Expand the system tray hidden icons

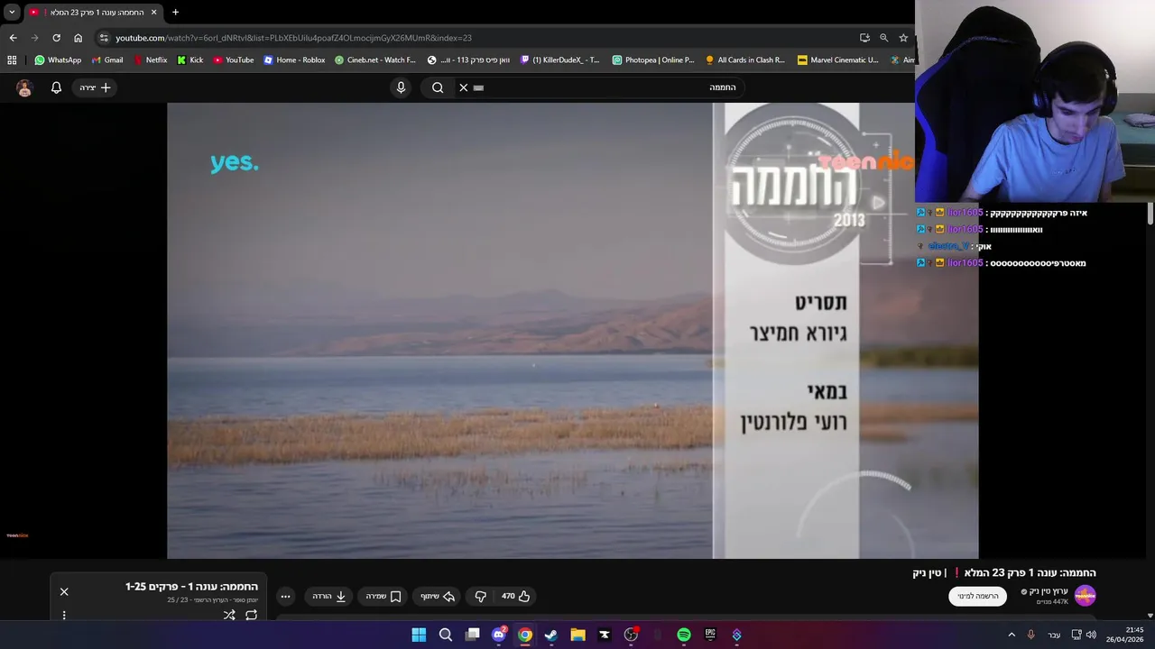(x=1012, y=635)
